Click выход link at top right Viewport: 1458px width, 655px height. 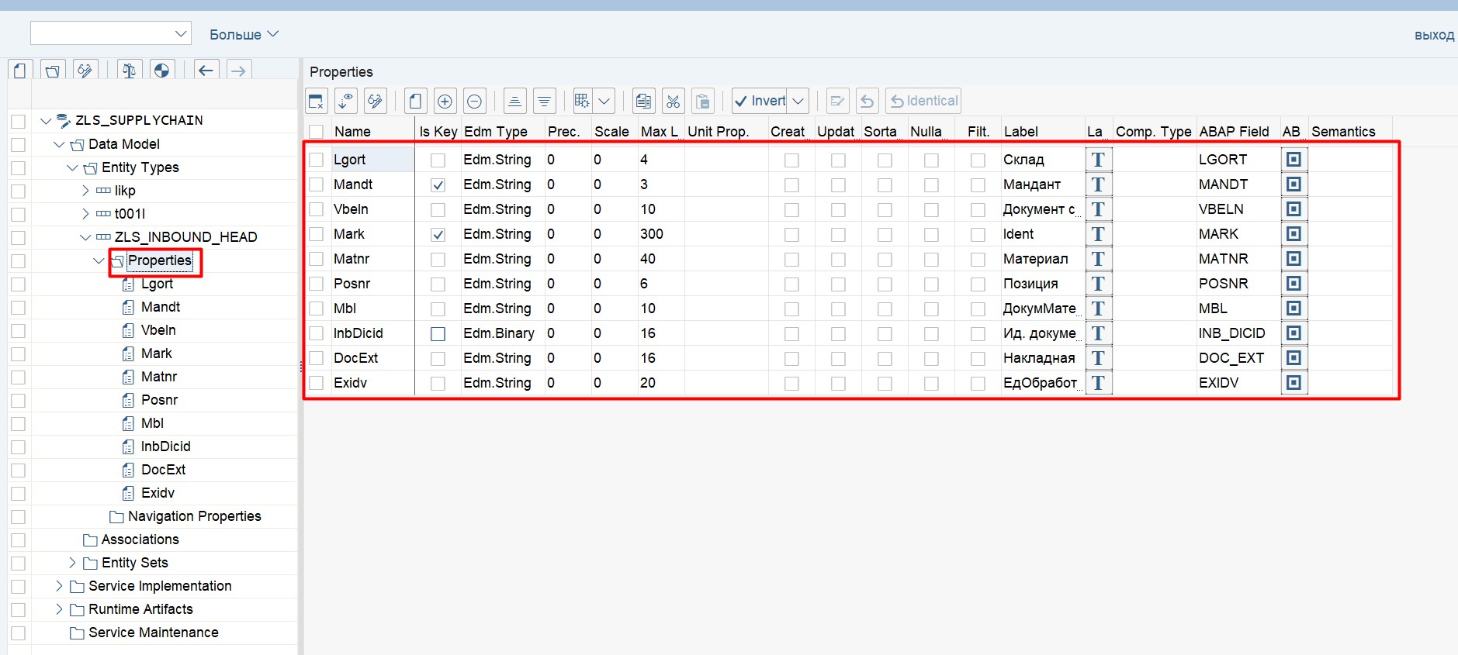point(1434,35)
